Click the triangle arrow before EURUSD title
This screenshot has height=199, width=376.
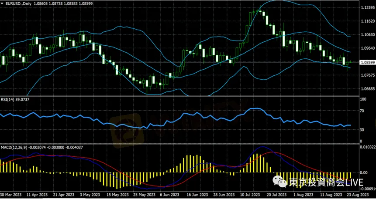[2, 3]
